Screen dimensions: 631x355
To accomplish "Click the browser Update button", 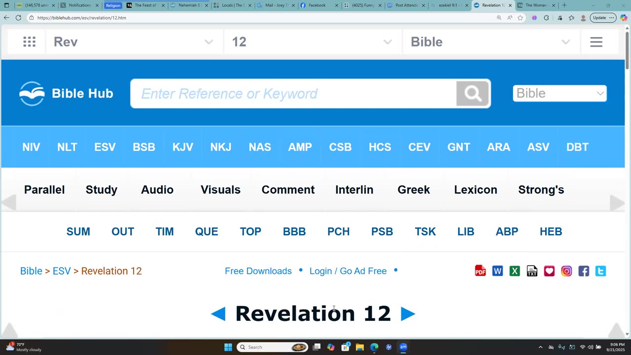I will (x=603, y=18).
